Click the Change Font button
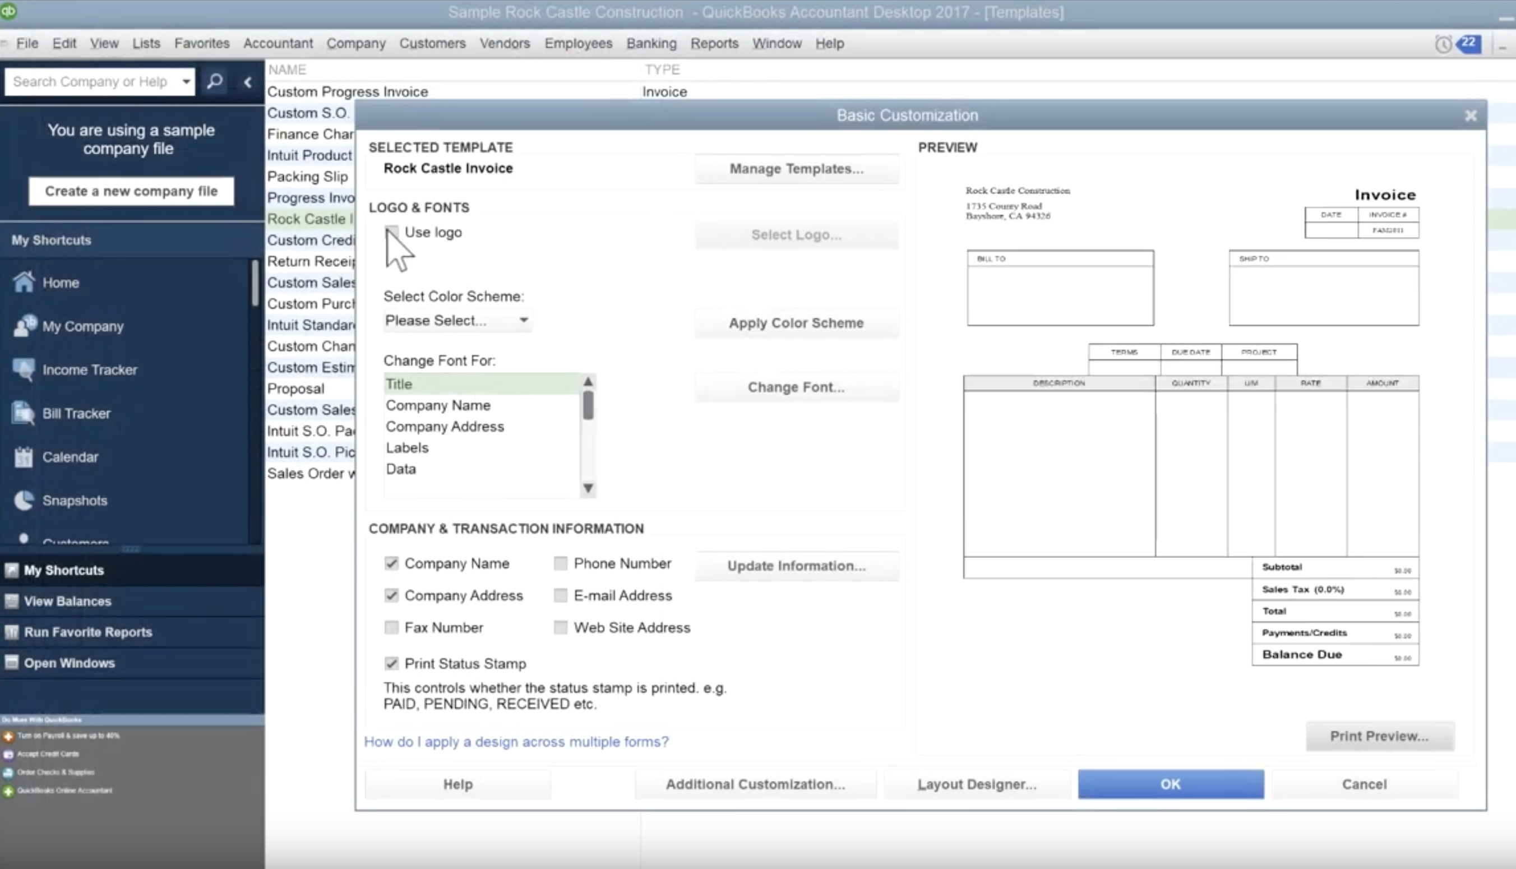 point(794,386)
